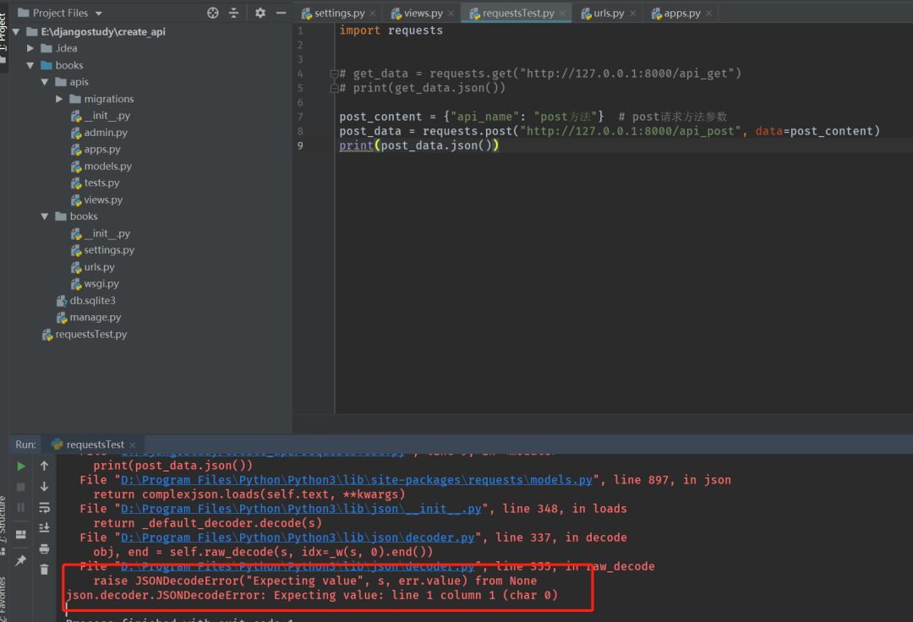The width and height of the screenshot is (913, 622).
Task: Click the stop process icon in Run panel
Action: (x=21, y=487)
